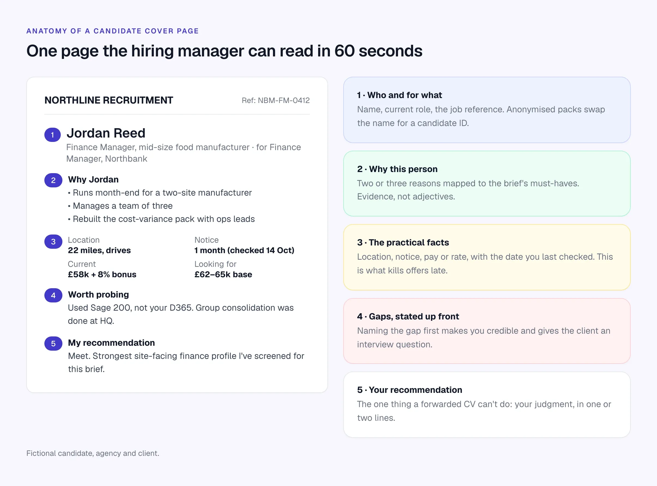Viewport: 657px width, 486px height.
Task: Click the 'My recommendation' heading
Action: (x=111, y=343)
